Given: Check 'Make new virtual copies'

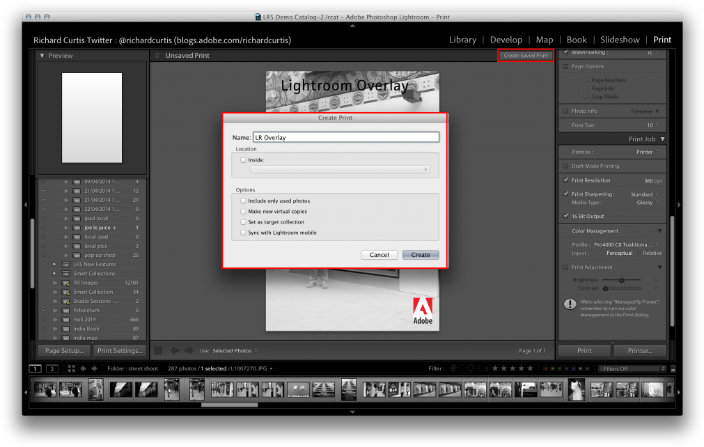Looking at the screenshot, I should (x=243, y=212).
